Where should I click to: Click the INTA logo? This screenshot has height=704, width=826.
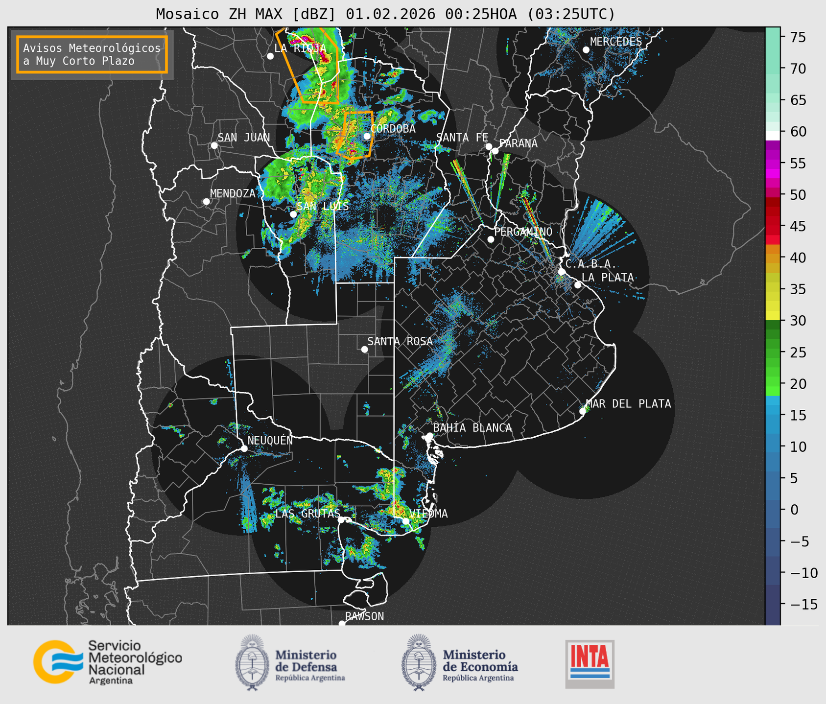590,664
